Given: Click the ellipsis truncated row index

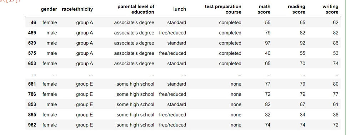Looking at the screenshot, I should 34,75.
